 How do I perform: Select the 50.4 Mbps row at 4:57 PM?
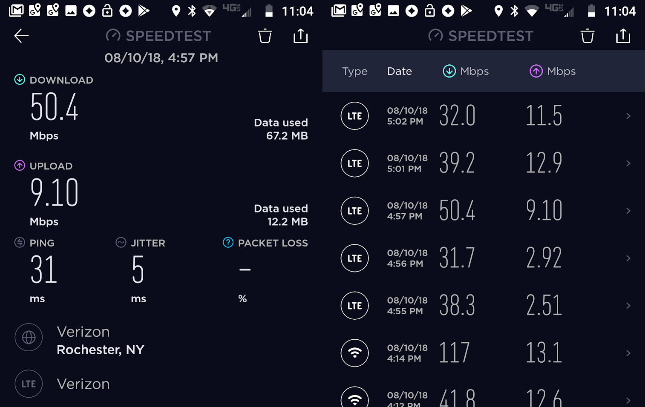484,211
